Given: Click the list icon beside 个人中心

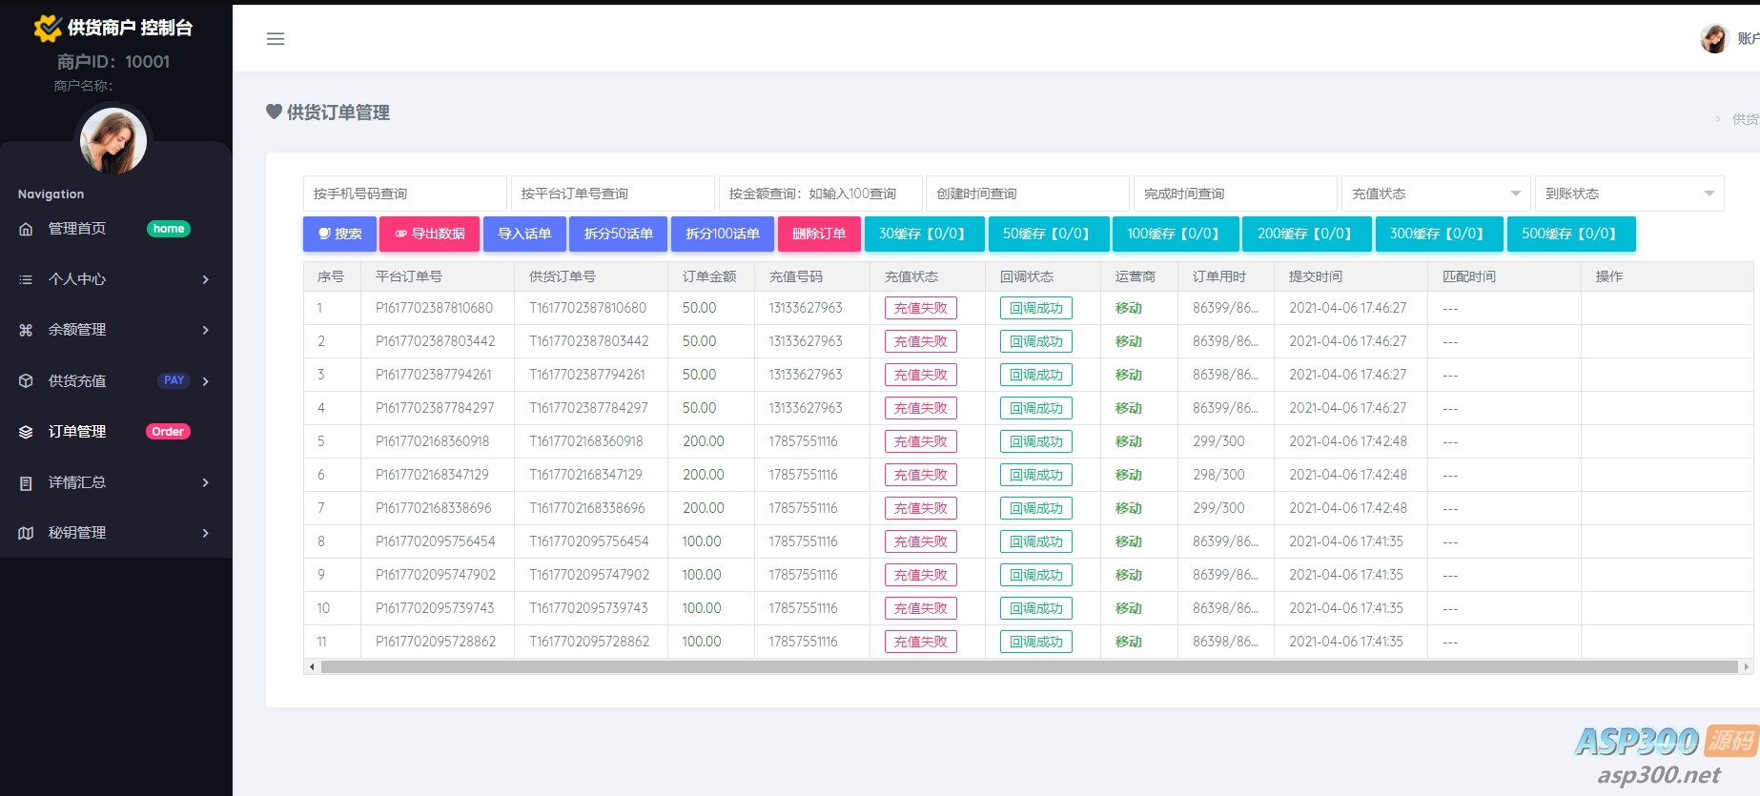Looking at the screenshot, I should pyautogui.click(x=26, y=279).
